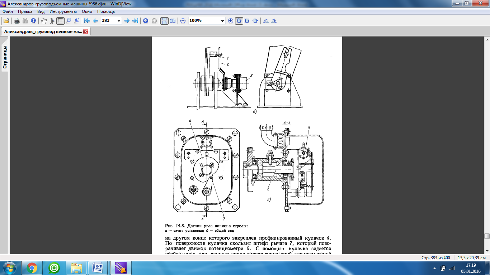Open the 100% zoom level dropdown
Screen dimensions: 490x275
coord(223,21)
